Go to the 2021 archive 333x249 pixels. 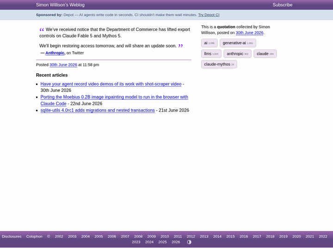[309, 237]
